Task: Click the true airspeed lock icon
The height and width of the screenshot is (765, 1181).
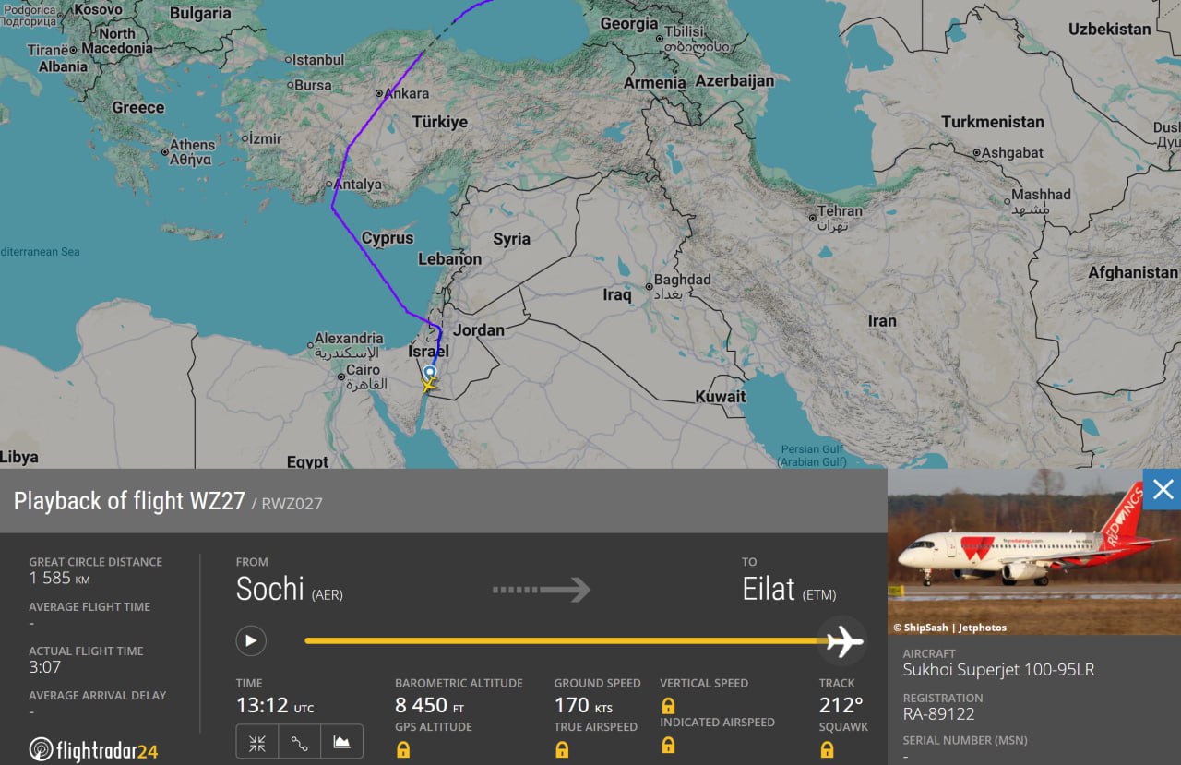Action: pyautogui.click(x=562, y=749)
